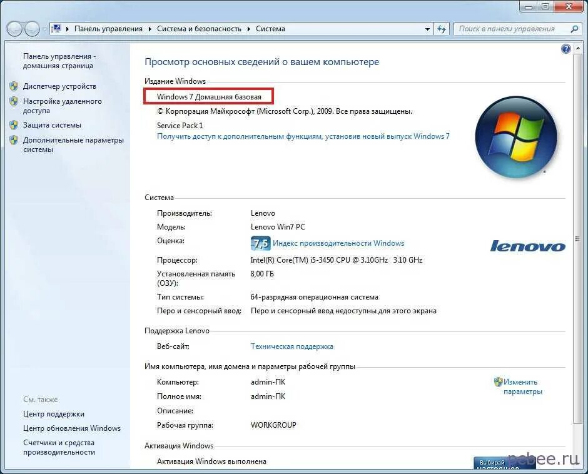
Task: Click the Перо и сенсорный ввод недоступны text
Action: 343,311
